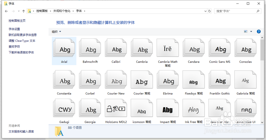The image size is (266, 140).
Task: Click 字体 in the breadcrumb path
Action: [79, 11]
